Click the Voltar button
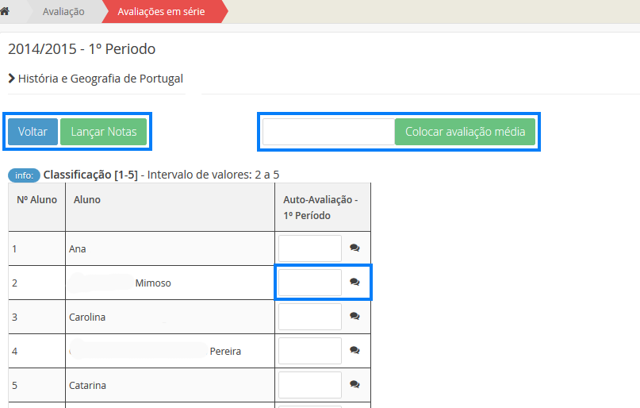 tap(33, 132)
